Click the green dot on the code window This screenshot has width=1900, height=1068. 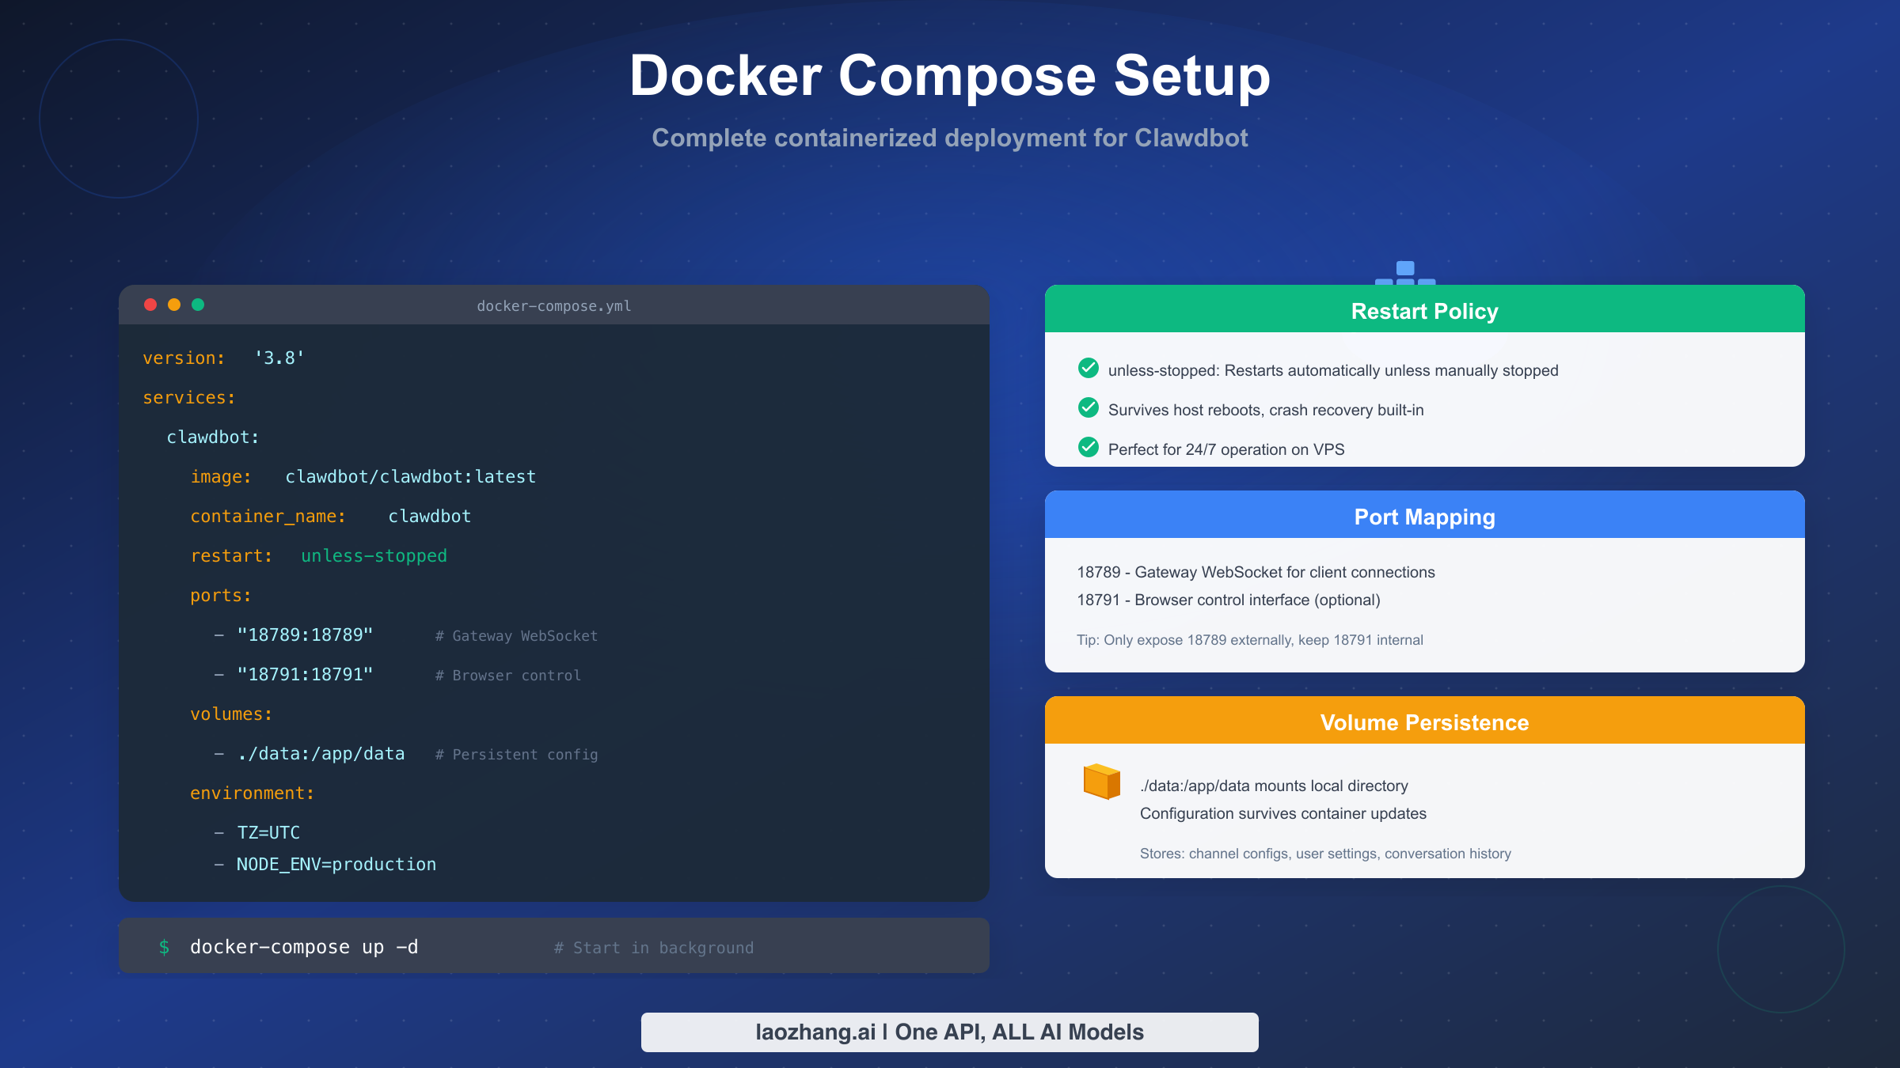click(x=199, y=304)
